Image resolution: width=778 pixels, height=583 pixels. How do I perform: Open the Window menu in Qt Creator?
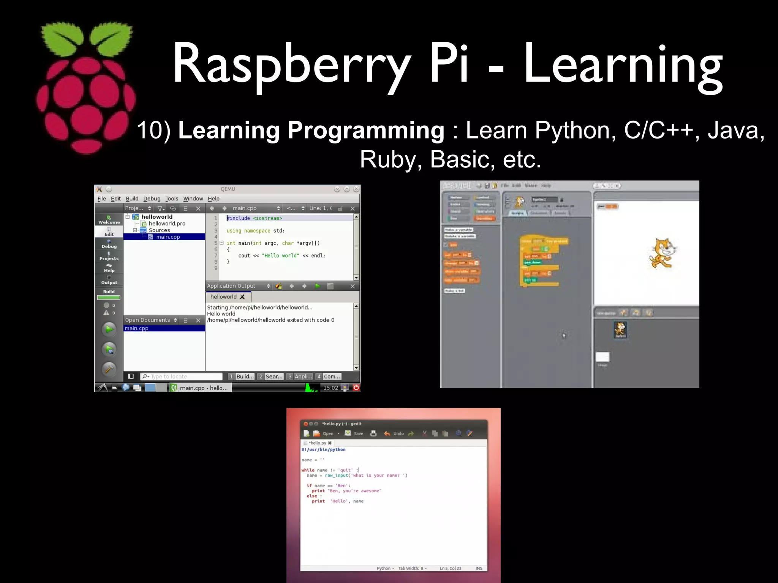tap(193, 199)
